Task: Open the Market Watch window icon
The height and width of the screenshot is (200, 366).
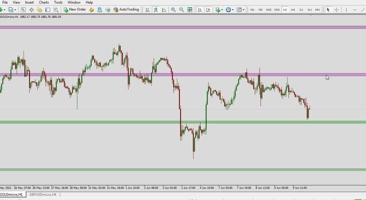Action: [23, 9]
